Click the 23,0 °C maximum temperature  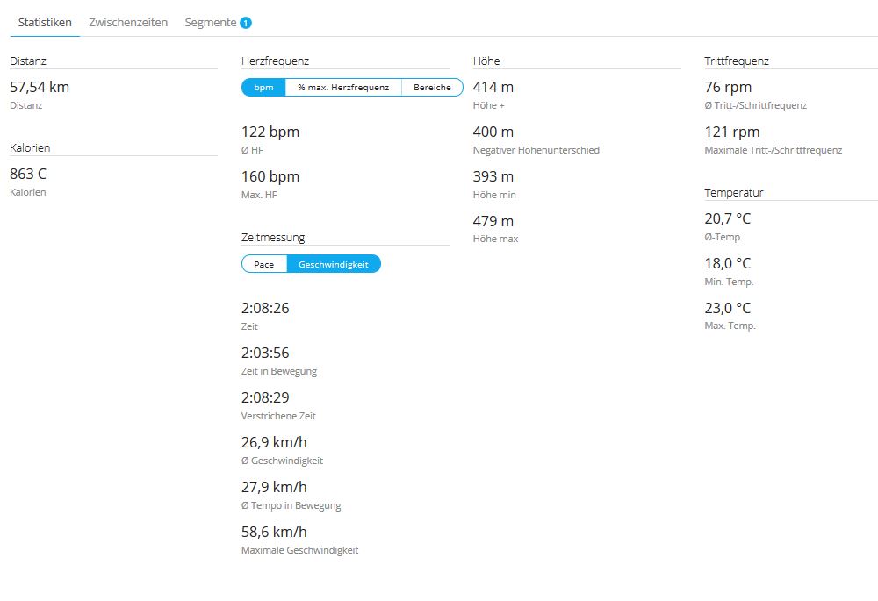pos(727,308)
